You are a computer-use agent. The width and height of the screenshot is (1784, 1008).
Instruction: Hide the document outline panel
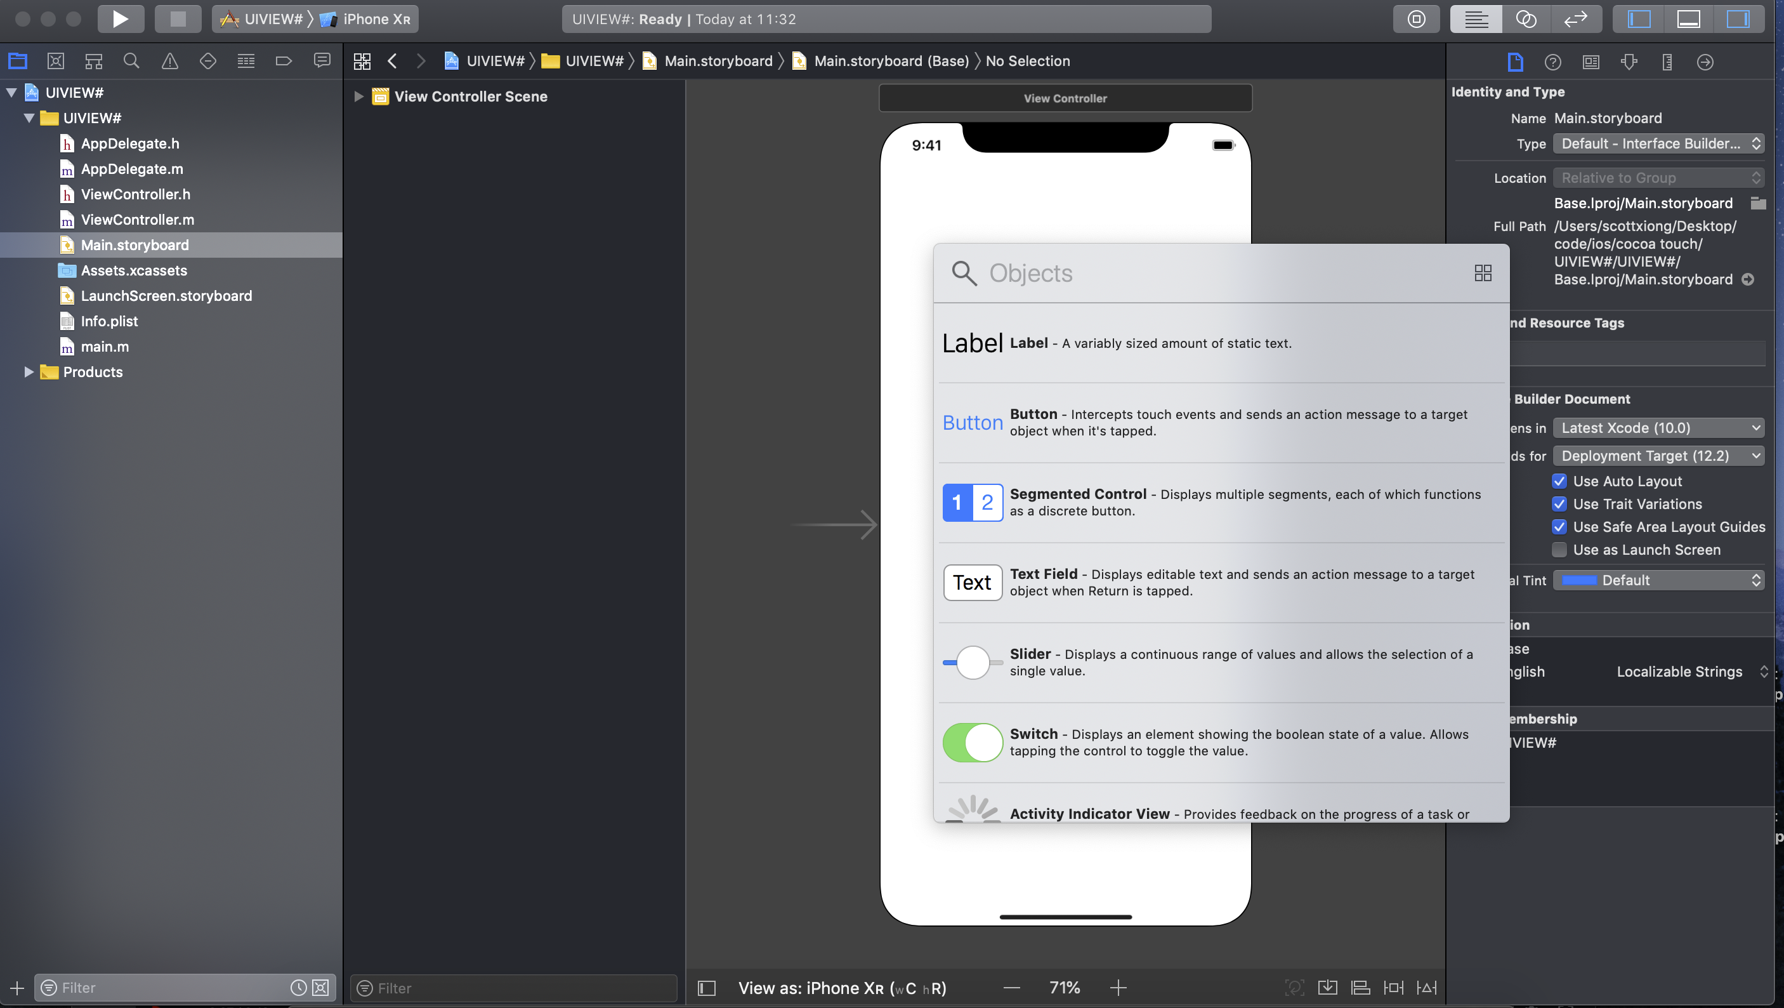click(706, 988)
